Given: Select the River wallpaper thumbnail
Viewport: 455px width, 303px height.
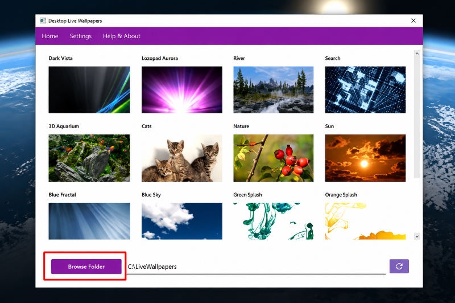Looking at the screenshot, I should pyautogui.click(x=274, y=90).
